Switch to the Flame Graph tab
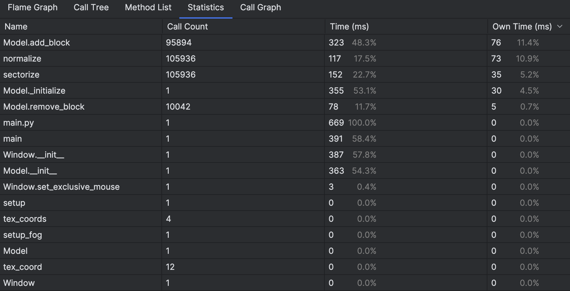Viewport: 570px width, 291px height. 32,7
